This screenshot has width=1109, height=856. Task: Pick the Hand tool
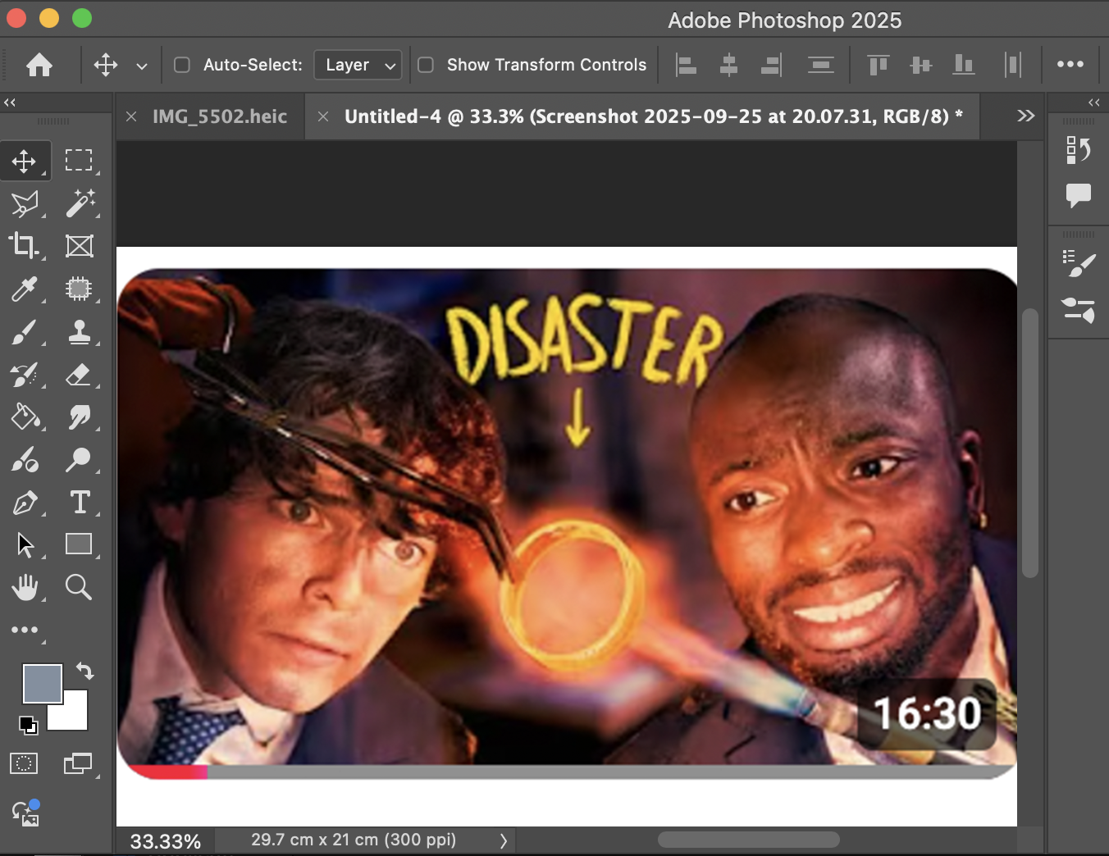click(x=25, y=587)
